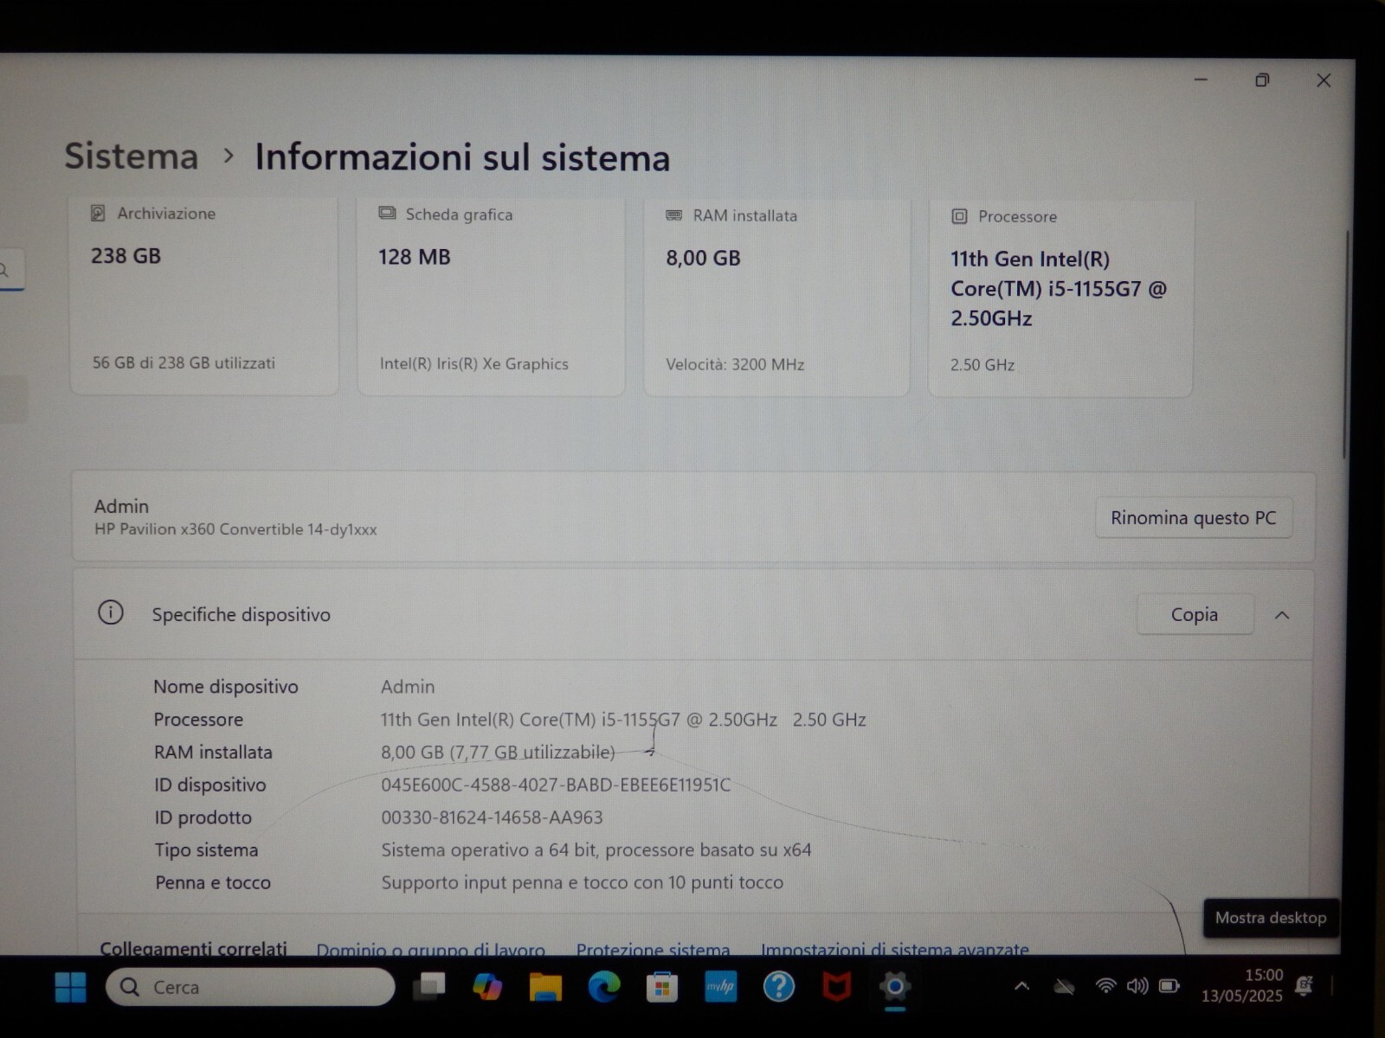Restore down the Settings window
The height and width of the screenshot is (1038, 1385).
point(1262,80)
